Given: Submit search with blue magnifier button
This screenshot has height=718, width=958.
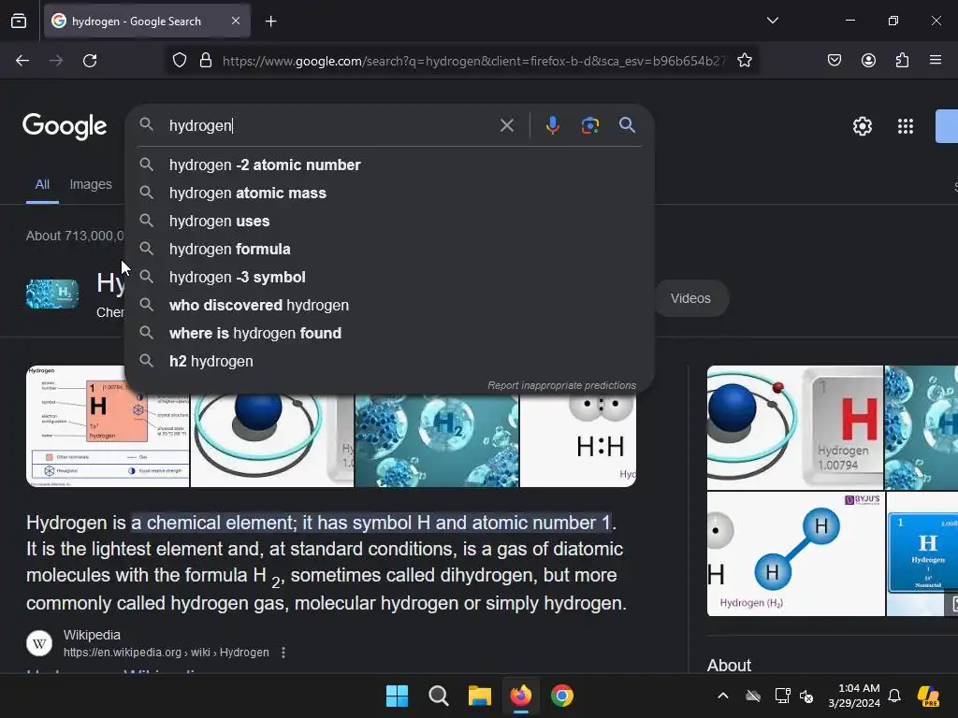Looking at the screenshot, I should [x=627, y=125].
